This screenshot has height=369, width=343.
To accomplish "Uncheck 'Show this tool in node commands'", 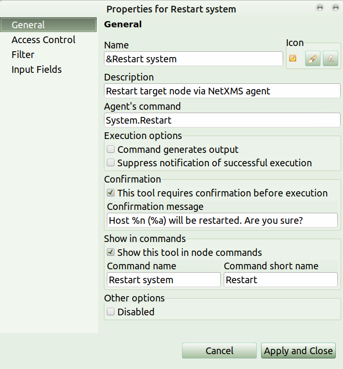I will [111, 252].
